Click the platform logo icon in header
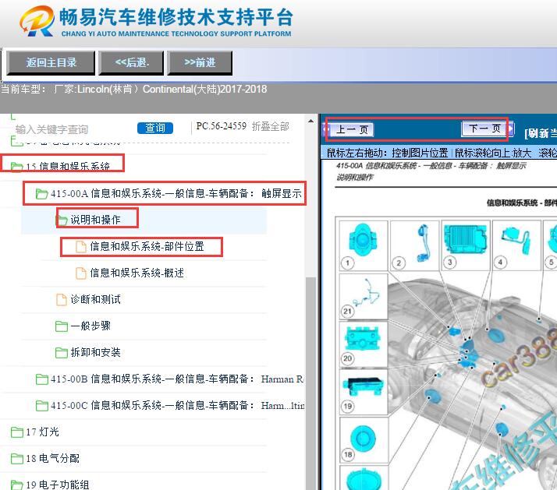Image resolution: width=557 pixels, height=490 pixels. 37,21
